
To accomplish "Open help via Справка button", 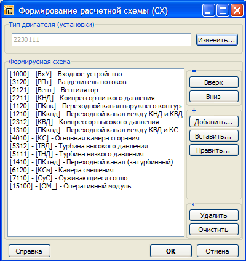I will [30, 251].
